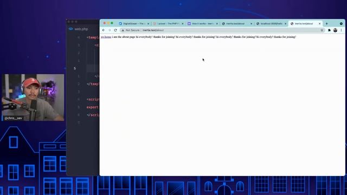Click the webcam thumbnail labeled @chris__sev
Viewport: 347px width, 195px height.
(33, 97)
